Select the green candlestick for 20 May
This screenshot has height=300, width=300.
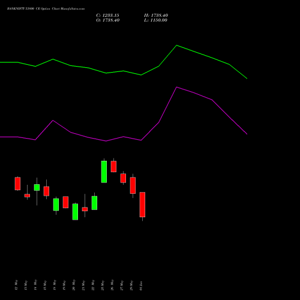pos(75,212)
